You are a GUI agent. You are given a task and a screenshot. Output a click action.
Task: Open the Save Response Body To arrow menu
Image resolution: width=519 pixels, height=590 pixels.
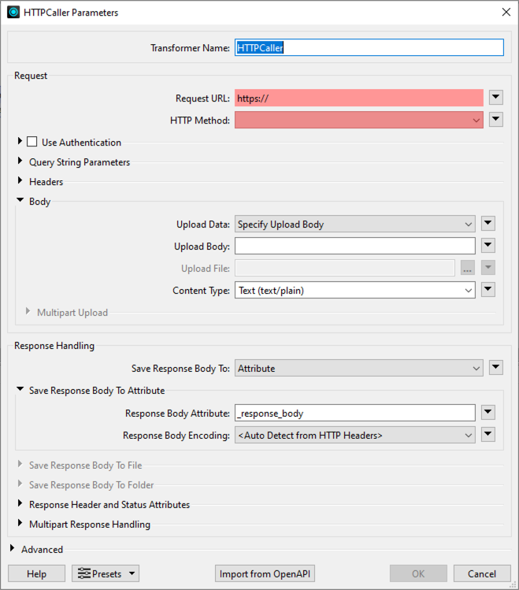click(496, 368)
